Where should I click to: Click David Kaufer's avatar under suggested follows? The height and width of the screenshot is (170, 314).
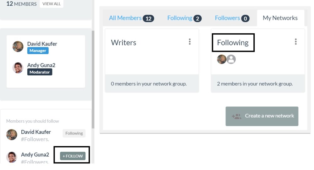click(12, 134)
